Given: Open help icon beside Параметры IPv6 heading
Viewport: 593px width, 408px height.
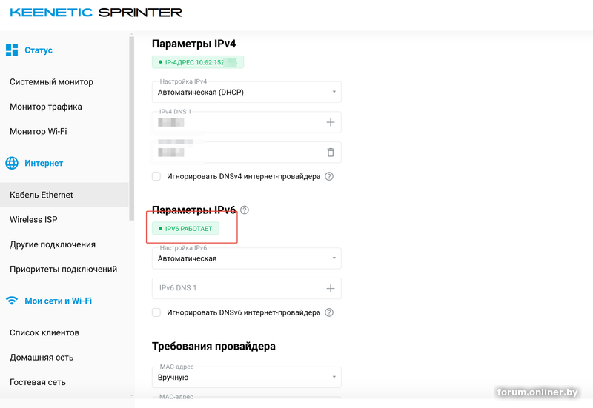Looking at the screenshot, I should 245,210.
